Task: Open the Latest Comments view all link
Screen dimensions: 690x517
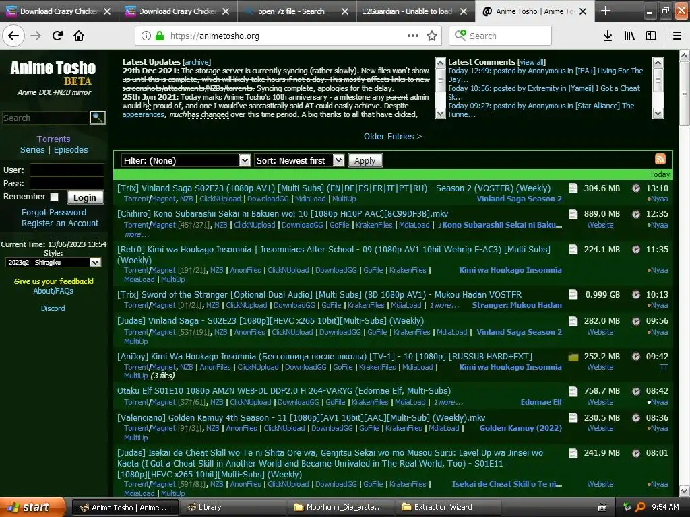Action: [x=532, y=62]
